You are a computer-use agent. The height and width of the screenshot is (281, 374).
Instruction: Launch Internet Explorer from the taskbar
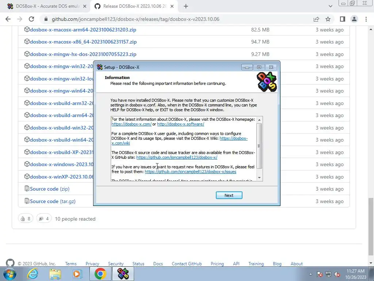(33, 274)
